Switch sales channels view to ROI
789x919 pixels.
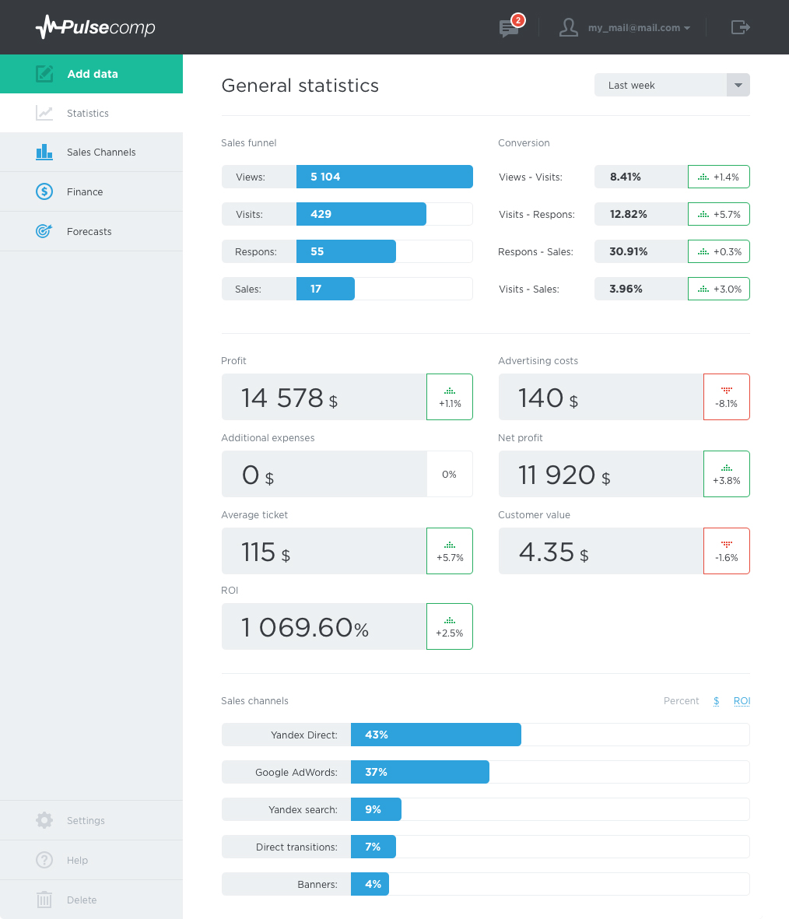[x=742, y=701]
